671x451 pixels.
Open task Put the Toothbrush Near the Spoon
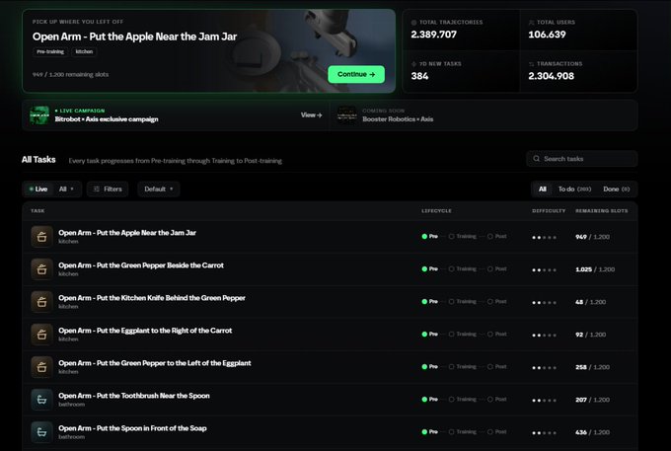(x=330, y=400)
